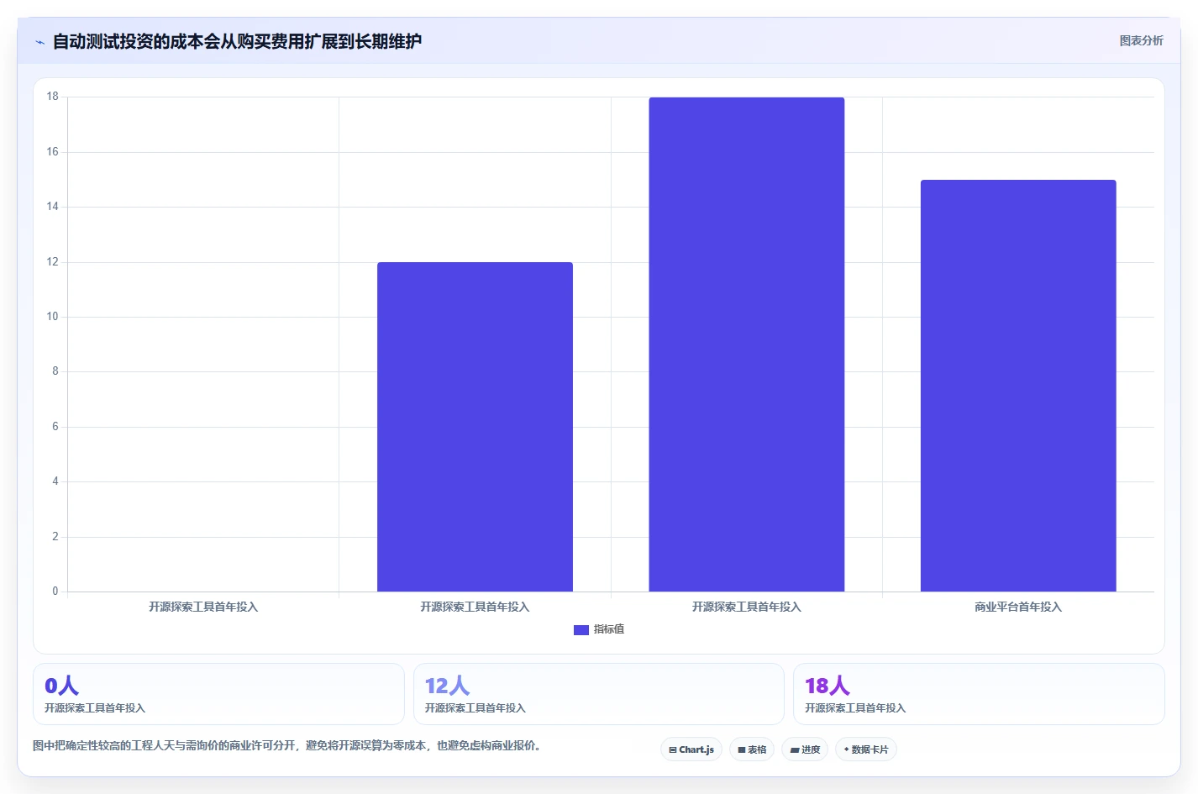The image size is (1198, 794).
Task: Click the tallest bar reaching value 18
Action: tap(747, 344)
